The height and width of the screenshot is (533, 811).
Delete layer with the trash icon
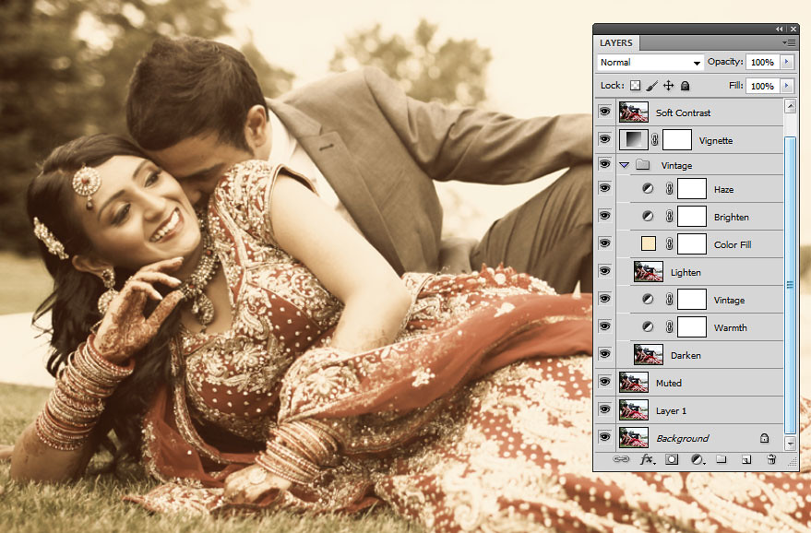pyautogui.click(x=771, y=458)
